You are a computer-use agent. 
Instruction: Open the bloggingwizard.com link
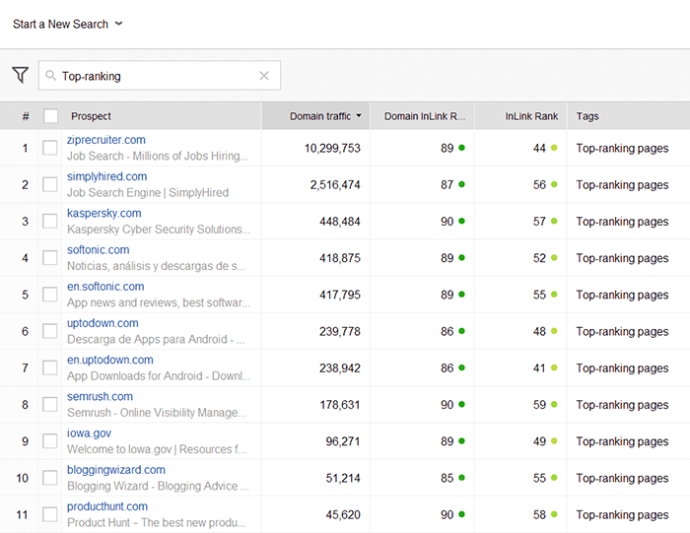(x=116, y=470)
